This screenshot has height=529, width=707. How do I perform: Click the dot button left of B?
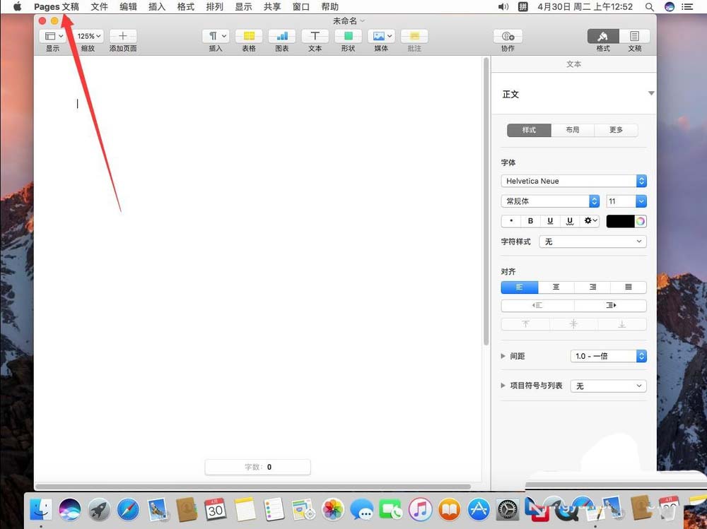(511, 221)
